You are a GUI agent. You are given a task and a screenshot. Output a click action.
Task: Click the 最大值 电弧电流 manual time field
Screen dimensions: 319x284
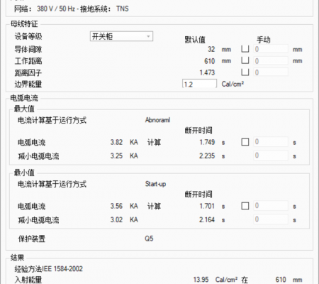click(271, 142)
